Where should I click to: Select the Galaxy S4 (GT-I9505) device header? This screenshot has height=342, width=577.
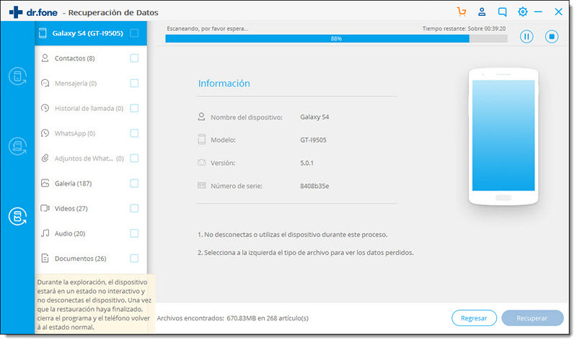91,33
